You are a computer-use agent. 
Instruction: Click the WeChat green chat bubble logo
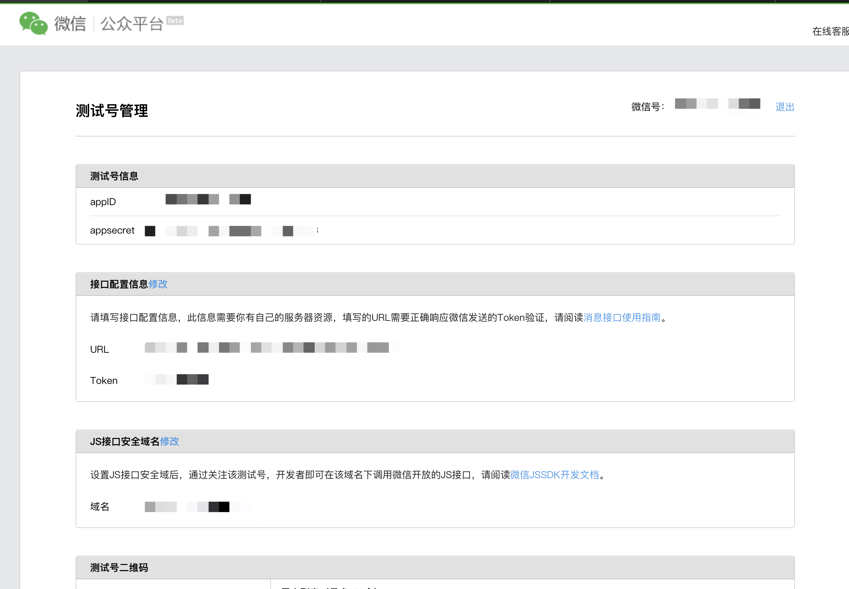33,23
